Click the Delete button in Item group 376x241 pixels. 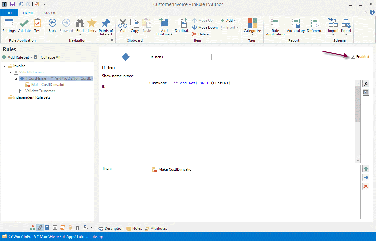(201, 34)
